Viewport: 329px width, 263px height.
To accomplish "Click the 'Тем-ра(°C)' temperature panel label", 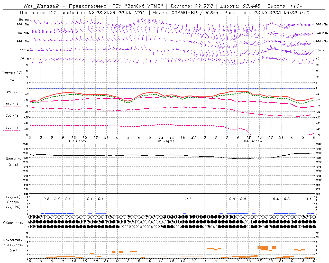I will (12, 73).
